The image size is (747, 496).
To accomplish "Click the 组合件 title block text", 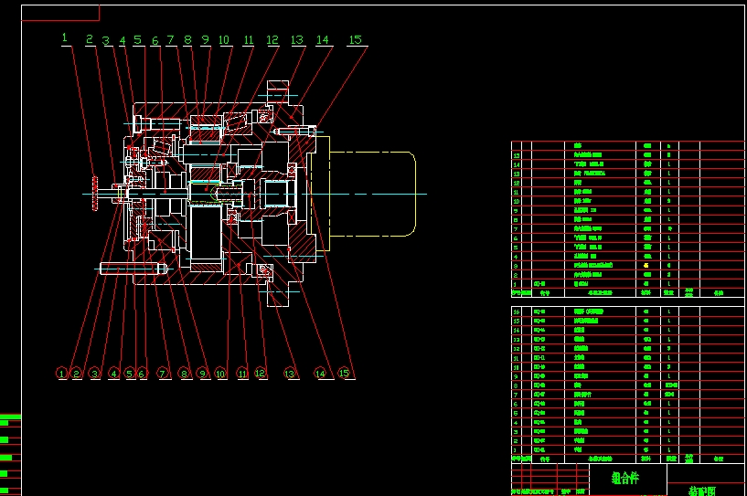I will (625, 477).
